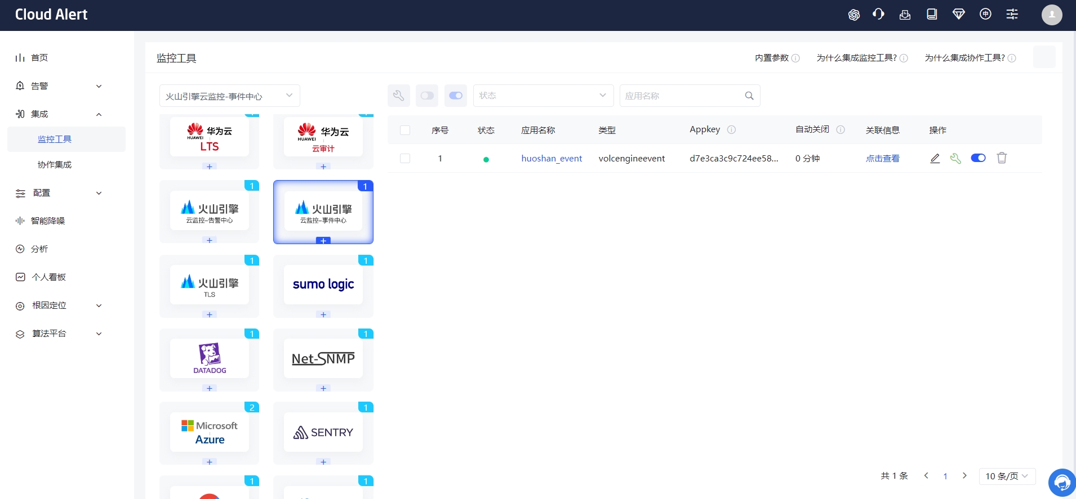Open the 状态 filter dropdown
1076x499 pixels.
[544, 96]
